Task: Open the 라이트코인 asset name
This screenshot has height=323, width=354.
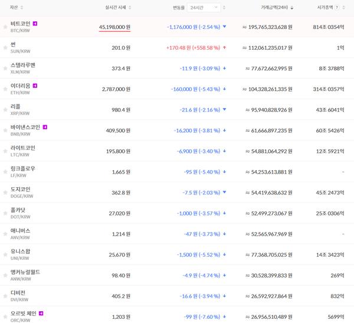Action: (23, 148)
